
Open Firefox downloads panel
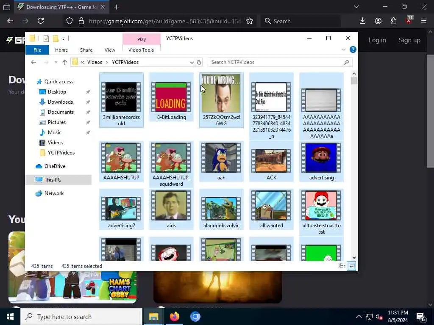click(363, 21)
